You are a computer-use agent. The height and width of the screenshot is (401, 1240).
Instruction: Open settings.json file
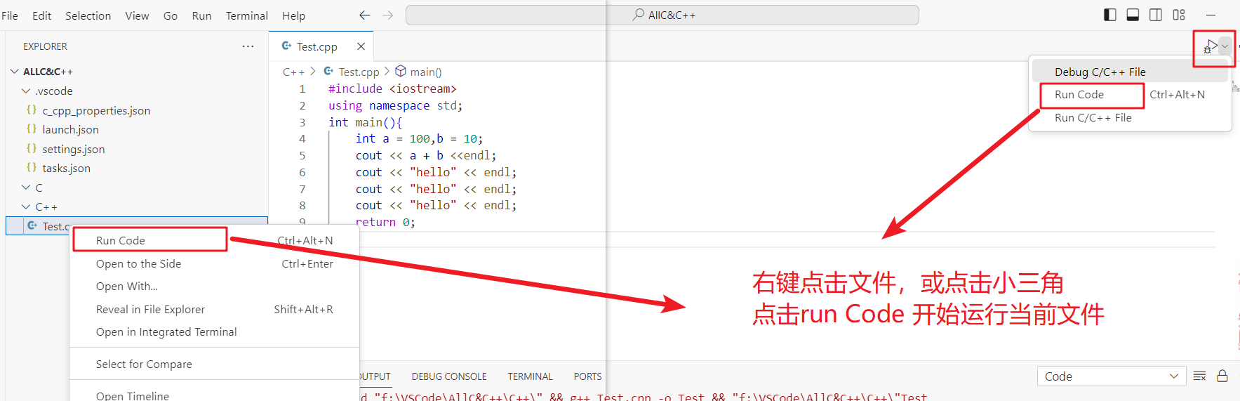click(73, 149)
